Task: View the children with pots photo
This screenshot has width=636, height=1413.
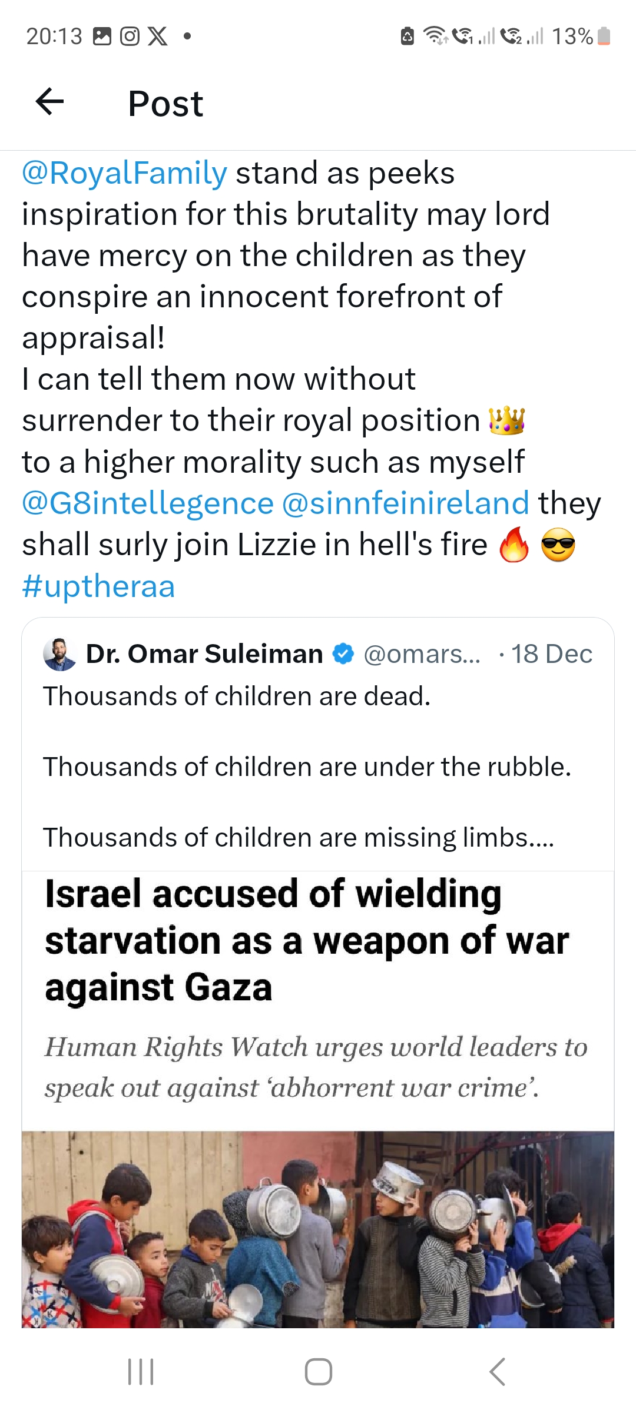Action: click(318, 1229)
